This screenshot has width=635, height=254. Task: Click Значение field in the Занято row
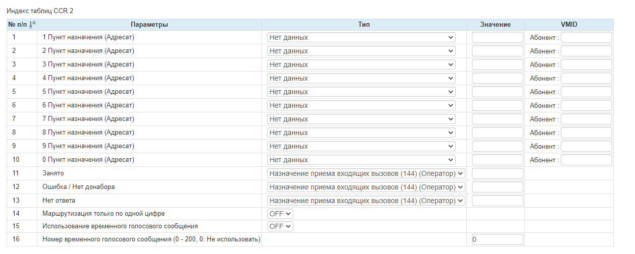497,173
